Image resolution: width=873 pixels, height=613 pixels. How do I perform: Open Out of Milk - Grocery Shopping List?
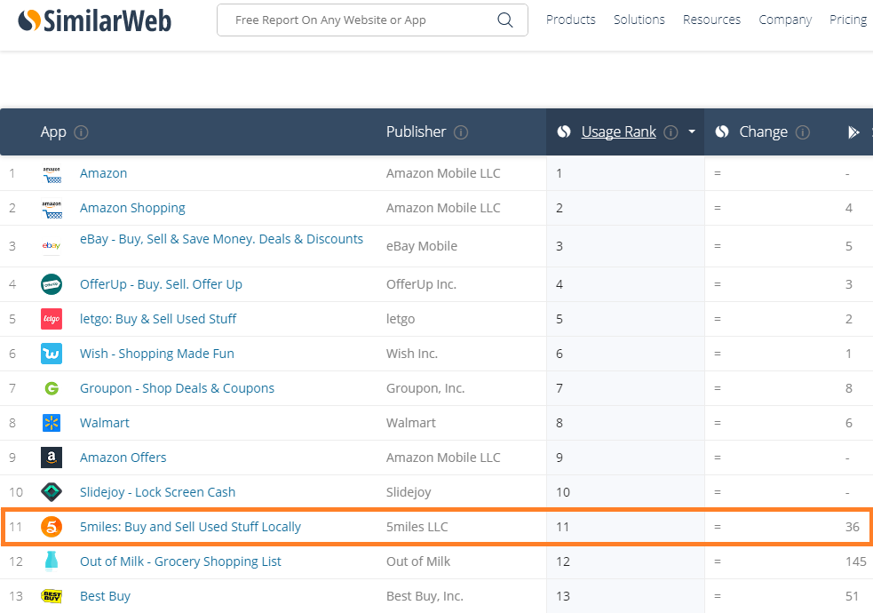pos(180,561)
